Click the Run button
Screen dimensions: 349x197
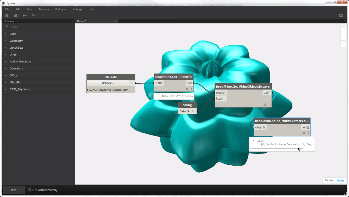[14, 190]
